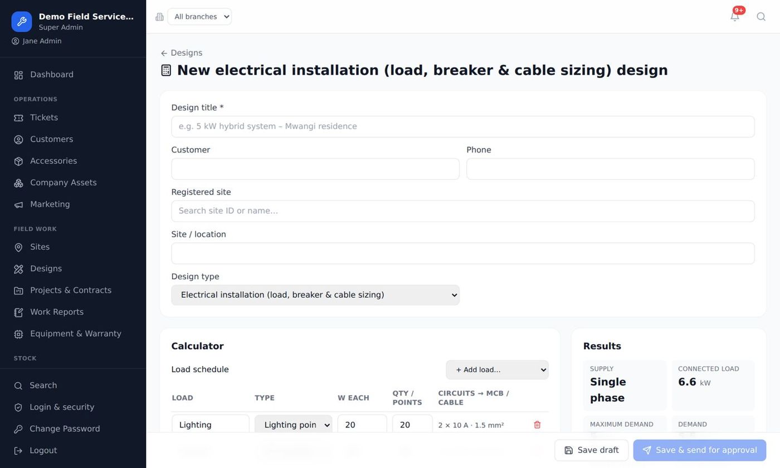Open notifications bell icon

(735, 17)
